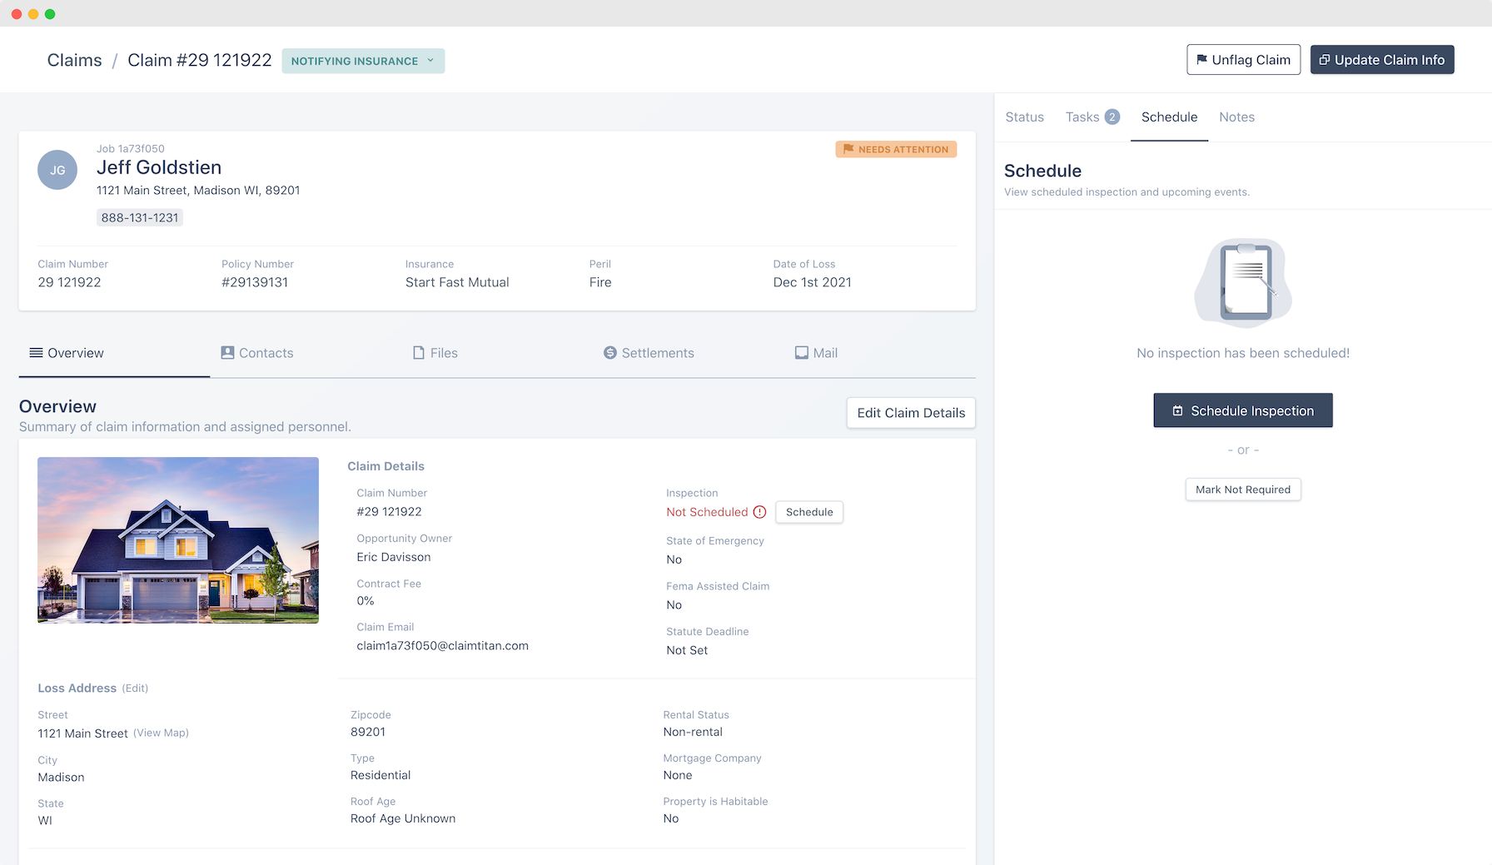Screen dimensions: 1492x865
Task: Click the Files document icon
Action: (x=418, y=352)
